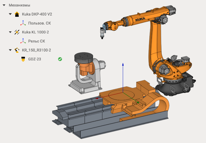206x143 pixels.
Task: Click the GDZ-23 tool icon
Action: point(23,59)
